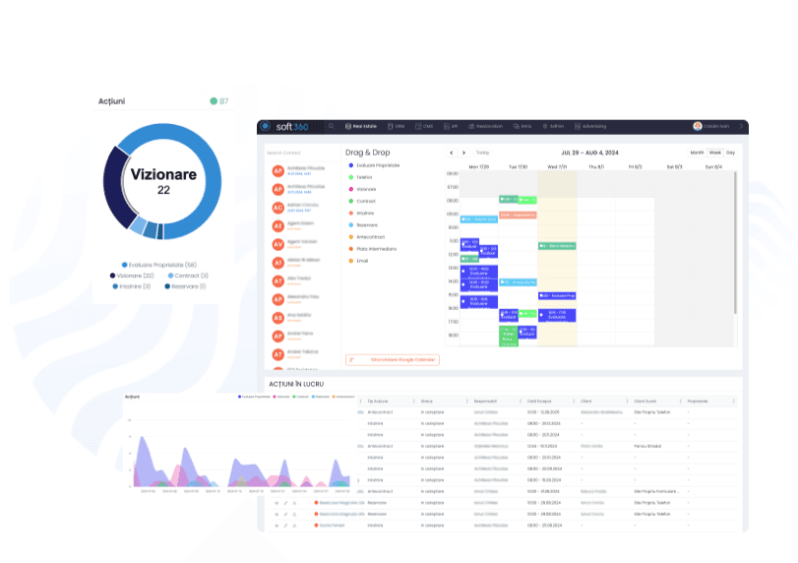Click the Contract (3) donut legend
Viewport: 798px width, 563px height.
[x=188, y=276]
